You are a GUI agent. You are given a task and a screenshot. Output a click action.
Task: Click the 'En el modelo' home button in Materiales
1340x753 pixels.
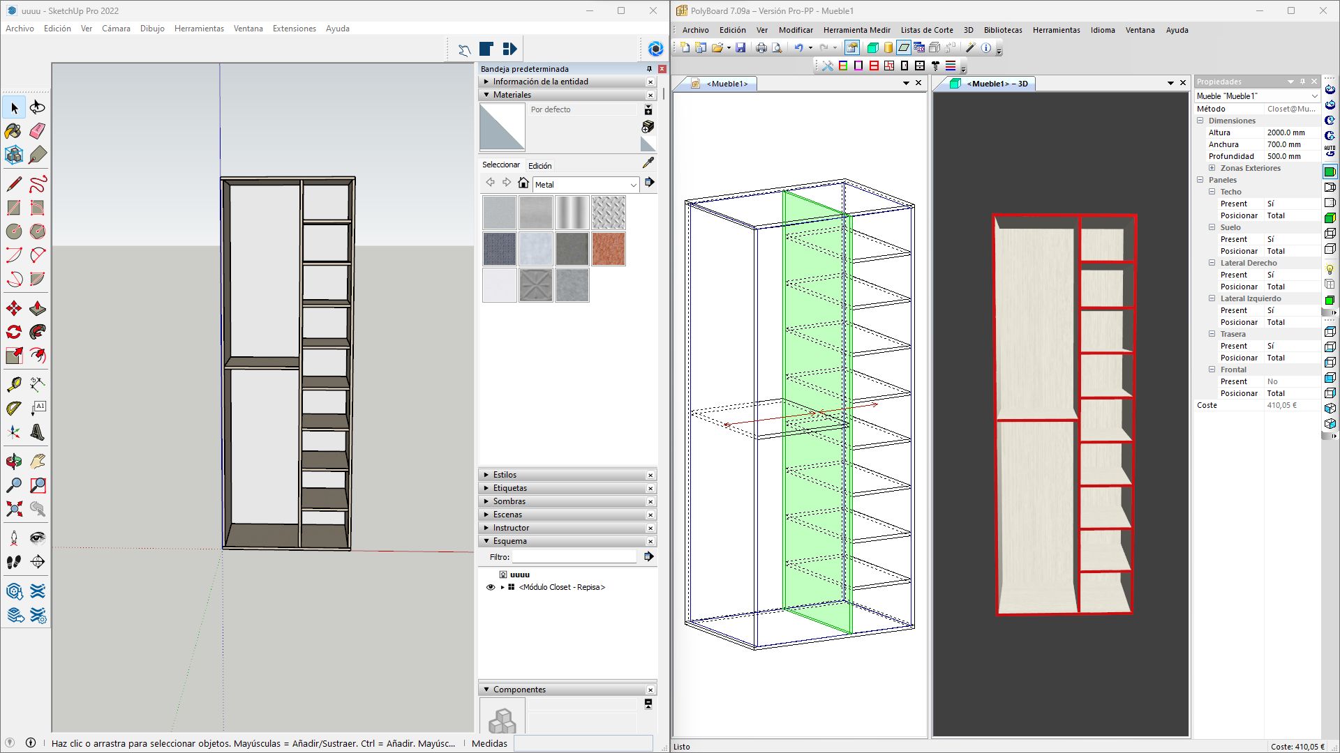pos(523,182)
